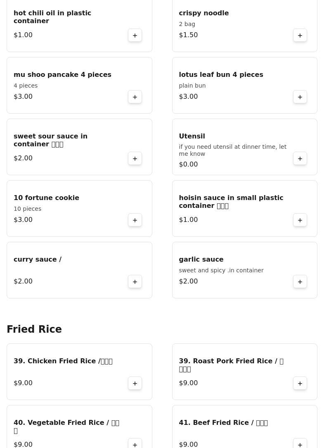The height and width of the screenshot is (448, 324).
Task: Add sweet sour sauce container
Action: pyautogui.click(x=135, y=159)
